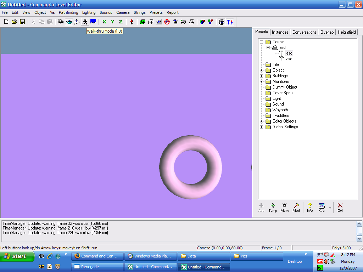Click the Temp green plus button
The width and height of the screenshot is (363, 272).
[x=273, y=208]
